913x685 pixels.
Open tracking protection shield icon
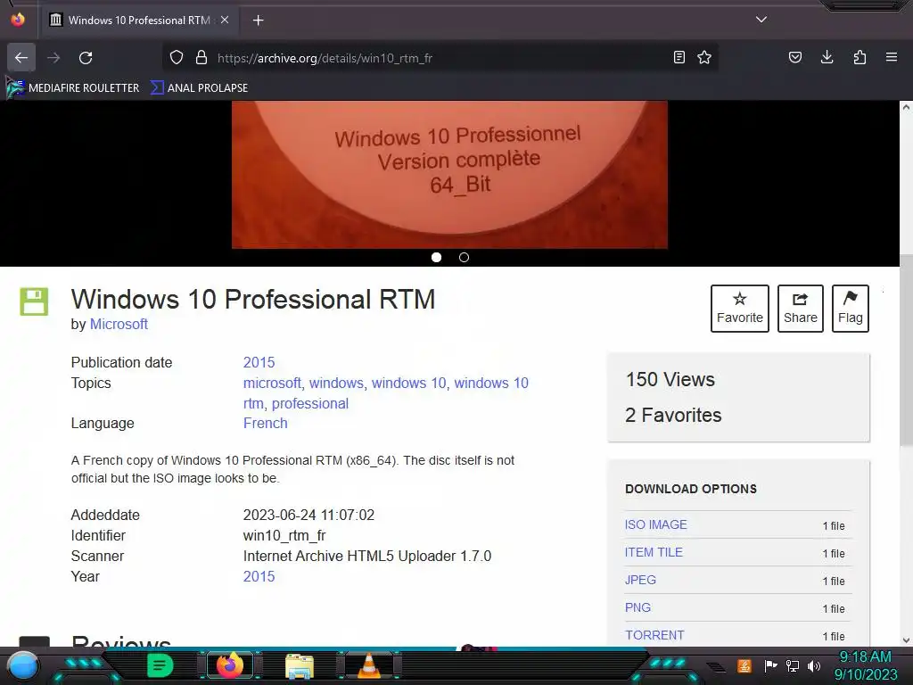[x=177, y=58]
